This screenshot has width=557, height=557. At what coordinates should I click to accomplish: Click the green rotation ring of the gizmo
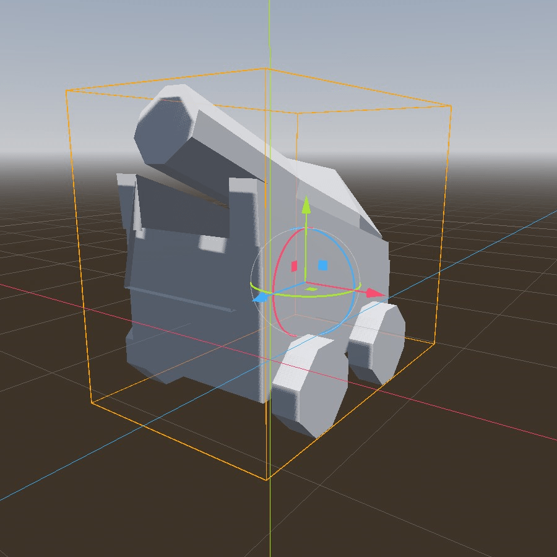click(328, 293)
